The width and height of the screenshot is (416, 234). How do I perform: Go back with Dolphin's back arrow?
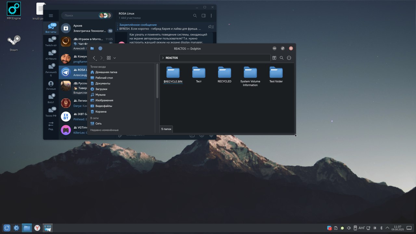pos(94,58)
